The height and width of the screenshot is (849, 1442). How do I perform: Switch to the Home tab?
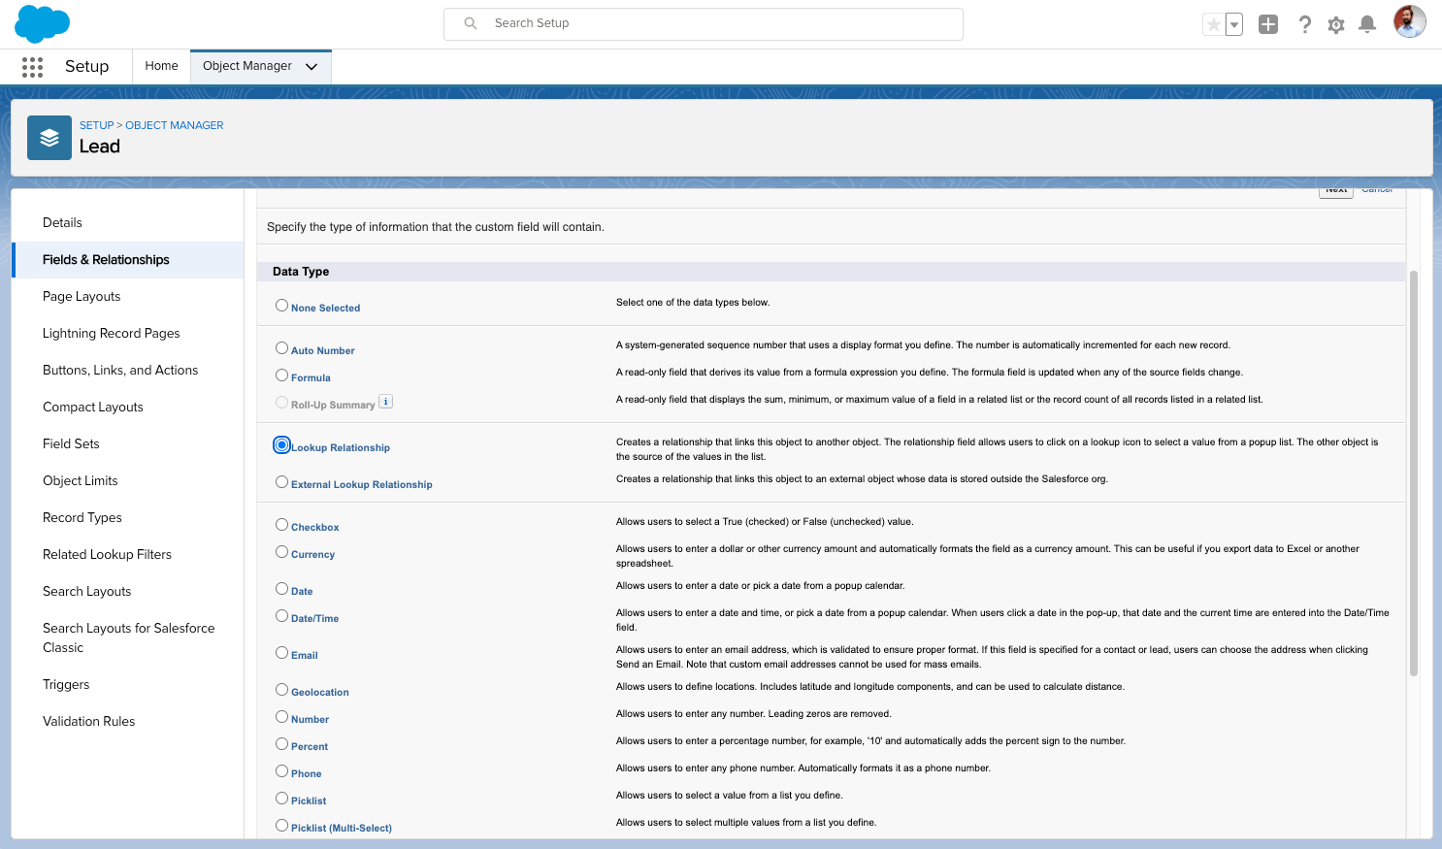[161, 66]
